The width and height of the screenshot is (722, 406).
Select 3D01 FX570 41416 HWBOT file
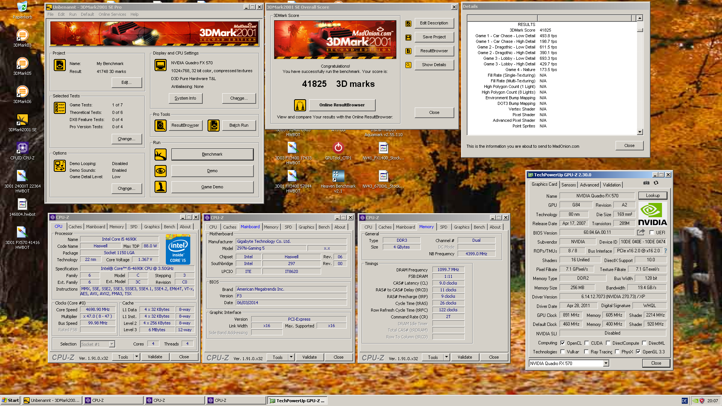(22, 238)
